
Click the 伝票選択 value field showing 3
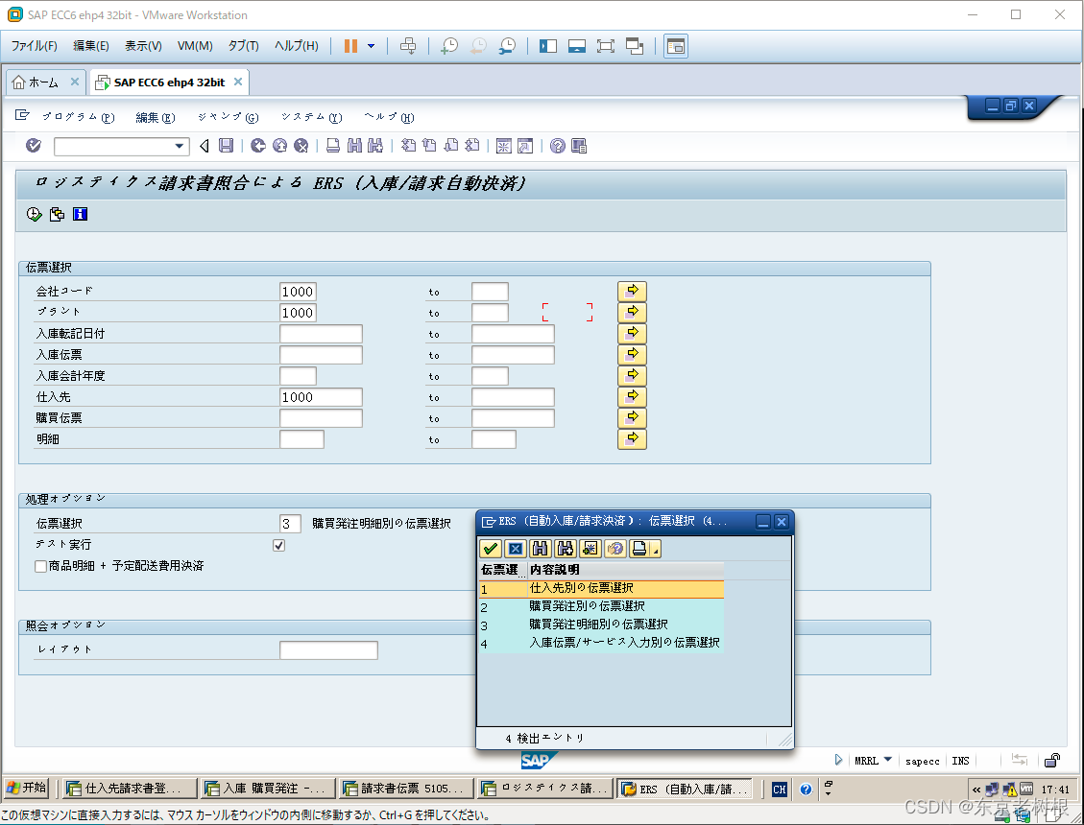click(x=290, y=524)
